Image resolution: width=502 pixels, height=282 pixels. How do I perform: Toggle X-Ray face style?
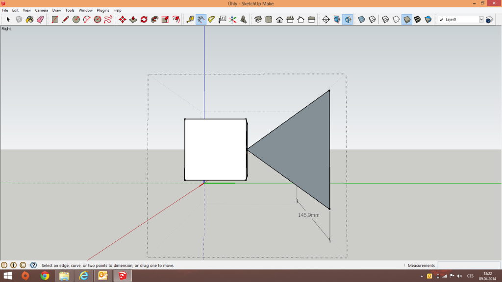point(361,20)
